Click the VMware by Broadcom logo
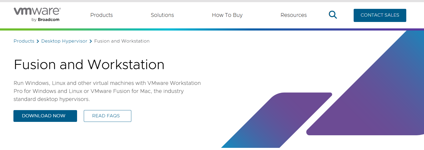 tap(37, 14)
